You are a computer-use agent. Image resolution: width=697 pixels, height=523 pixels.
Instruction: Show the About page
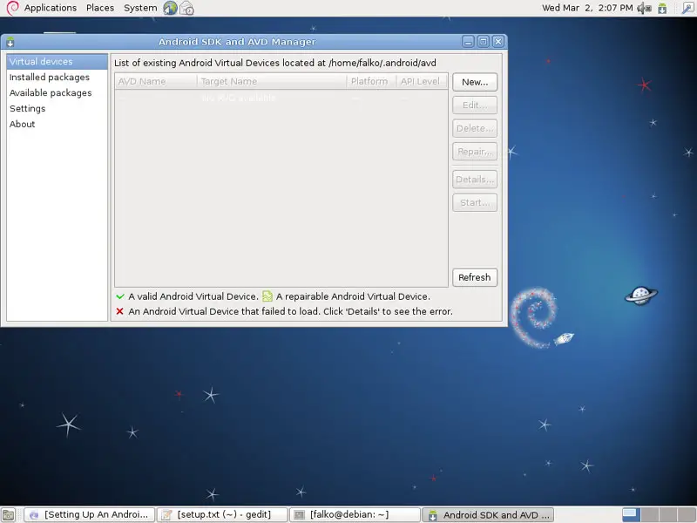(x=57, y=124)
